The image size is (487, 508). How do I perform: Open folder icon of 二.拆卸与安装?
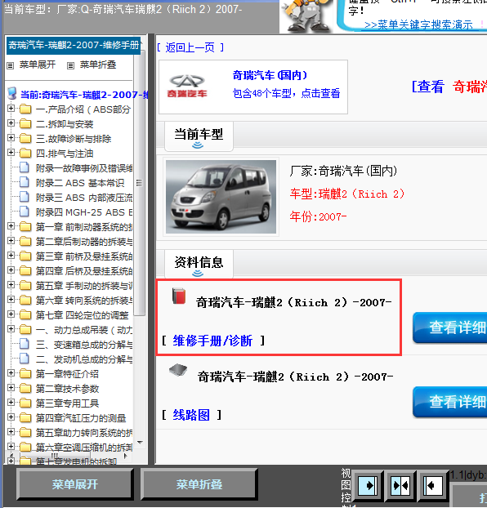pyautogui.click(x=25, y=124)
